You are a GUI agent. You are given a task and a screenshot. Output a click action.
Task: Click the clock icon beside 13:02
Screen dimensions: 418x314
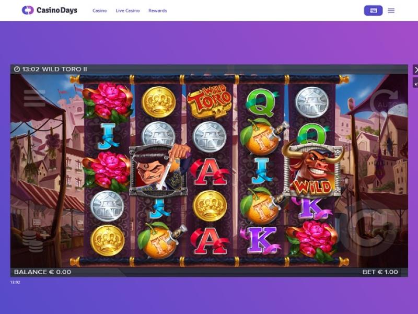click(x=17, y=69)
